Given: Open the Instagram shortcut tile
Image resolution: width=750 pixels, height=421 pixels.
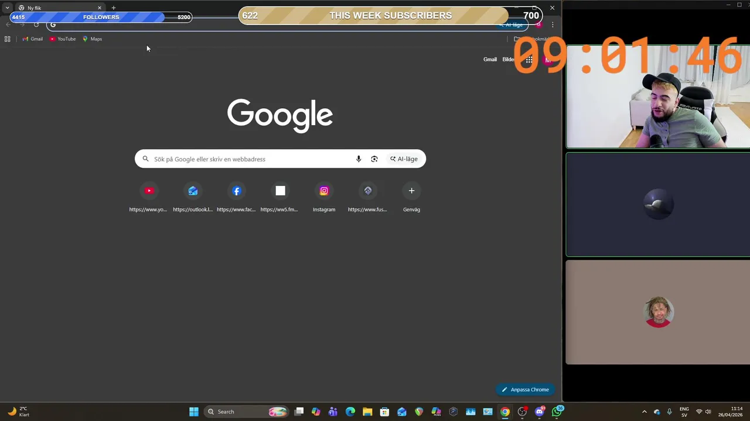Looking at the screenshot, I should tap(324, 198).
